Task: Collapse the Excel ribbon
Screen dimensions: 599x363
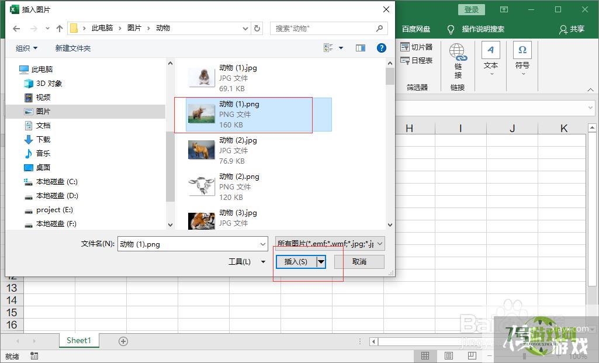Action: (x=591, y=90)
